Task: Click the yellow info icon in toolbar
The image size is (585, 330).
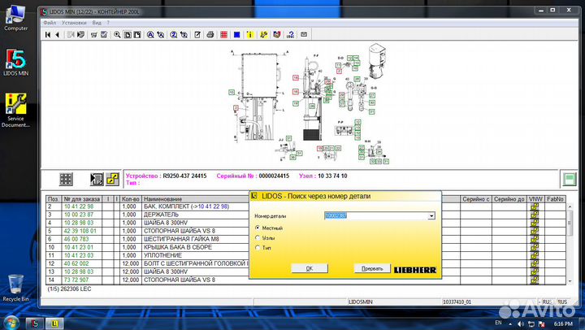Action: tap(249, 35)
